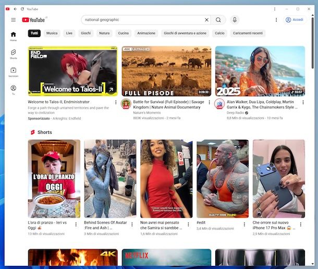Go back with window back arrow
Image resolution: width=318 pixels, height=269 pixels.
[x=15, y=9]
